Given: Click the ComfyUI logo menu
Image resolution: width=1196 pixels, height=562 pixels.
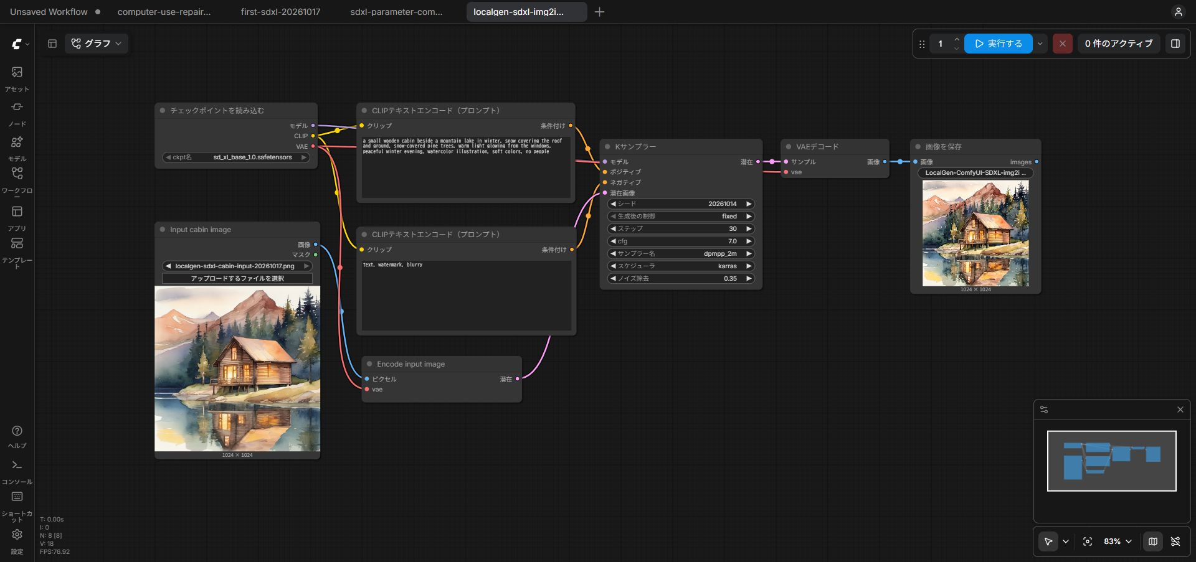Looking at the screenshot, I should (x=20, y=44).
